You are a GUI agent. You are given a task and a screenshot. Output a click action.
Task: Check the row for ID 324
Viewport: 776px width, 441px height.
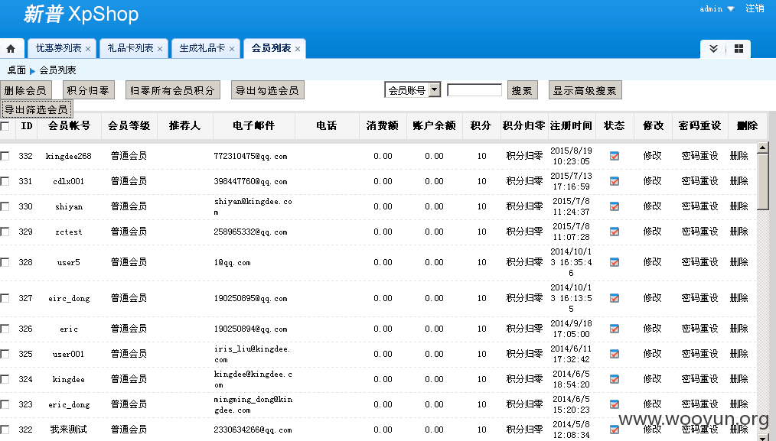pyautogui.click(x=5, y=379)
